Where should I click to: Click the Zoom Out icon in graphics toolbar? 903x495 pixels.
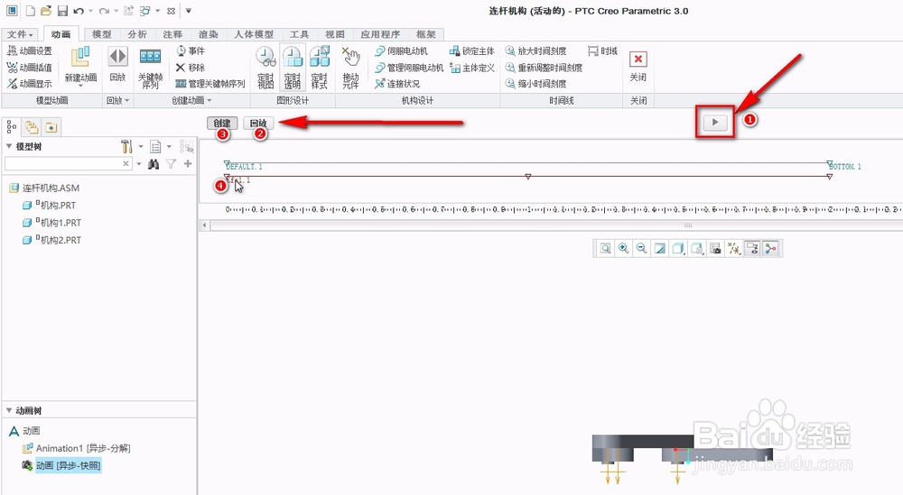click(x=641, y=248)
